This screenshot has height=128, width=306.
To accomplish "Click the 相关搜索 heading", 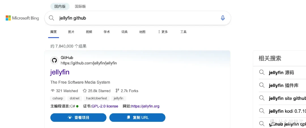I will click(270, 58).
